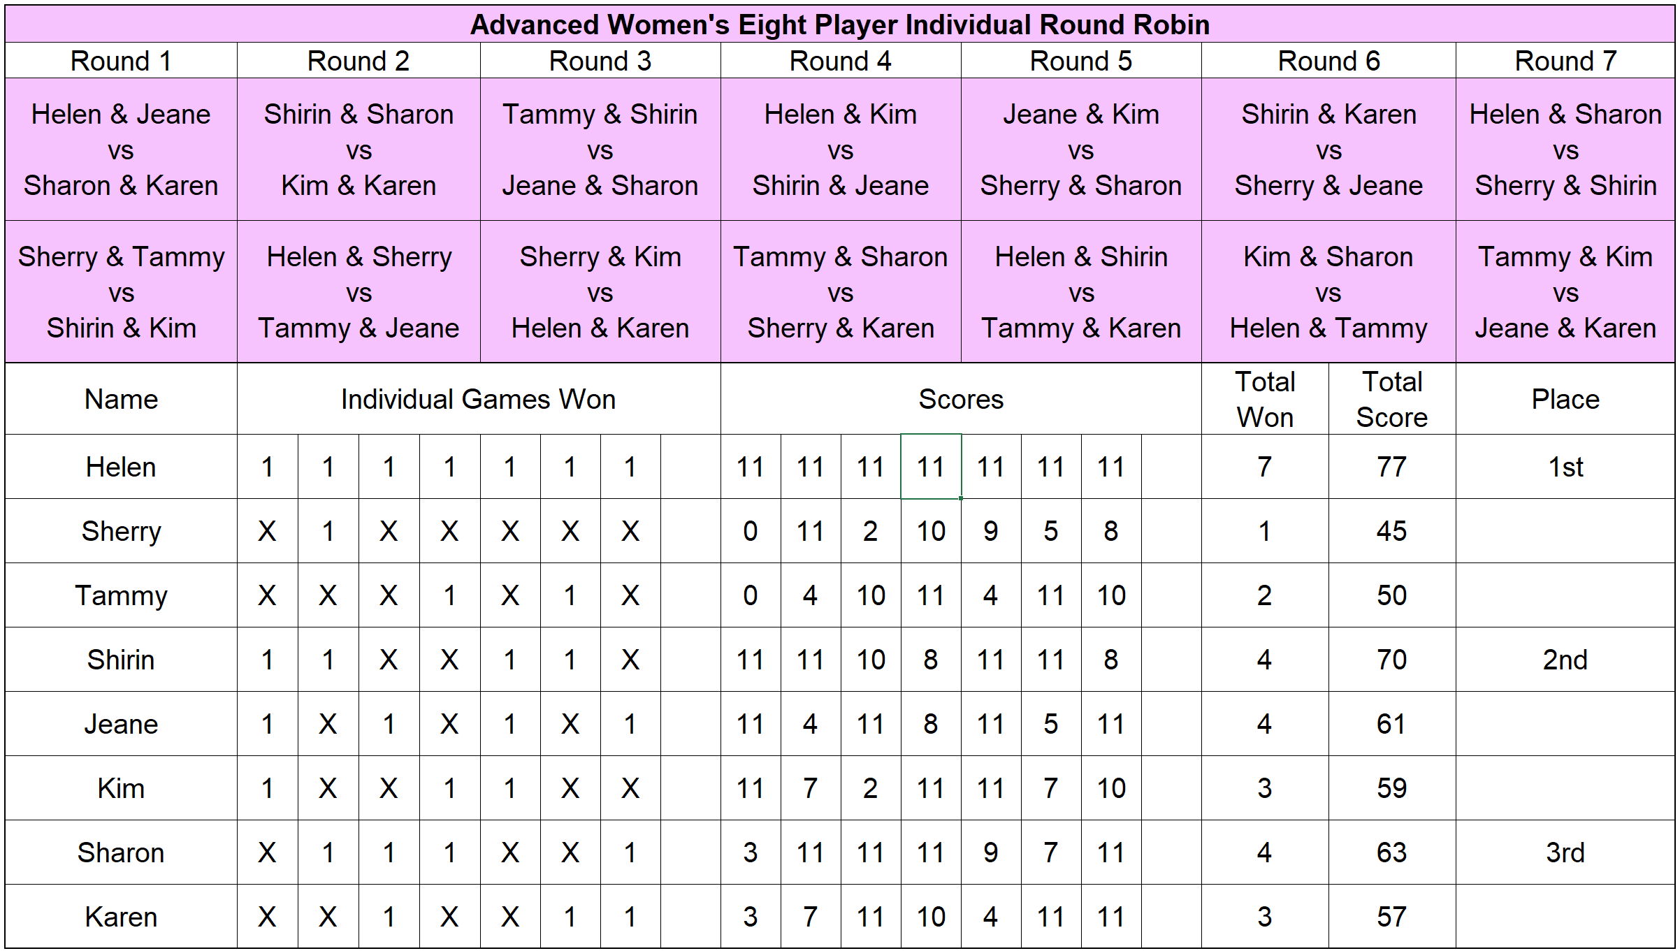Select the Sherry & Kim vs Helen & Karen match
1680x951 pixels.
[x=600, y=292]
